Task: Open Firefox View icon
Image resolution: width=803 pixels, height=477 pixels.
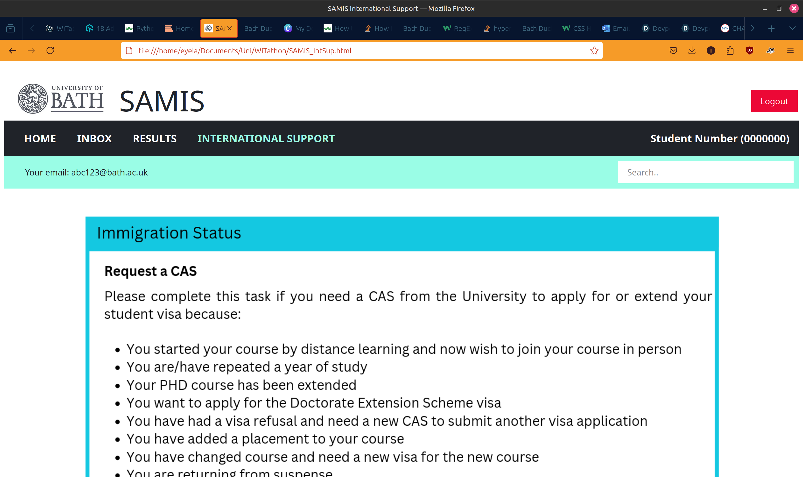Action: 11,28
